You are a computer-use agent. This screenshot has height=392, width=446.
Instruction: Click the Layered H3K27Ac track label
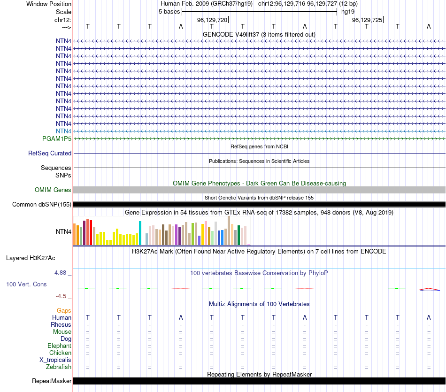pyautogui.click(x=31, y=258)
